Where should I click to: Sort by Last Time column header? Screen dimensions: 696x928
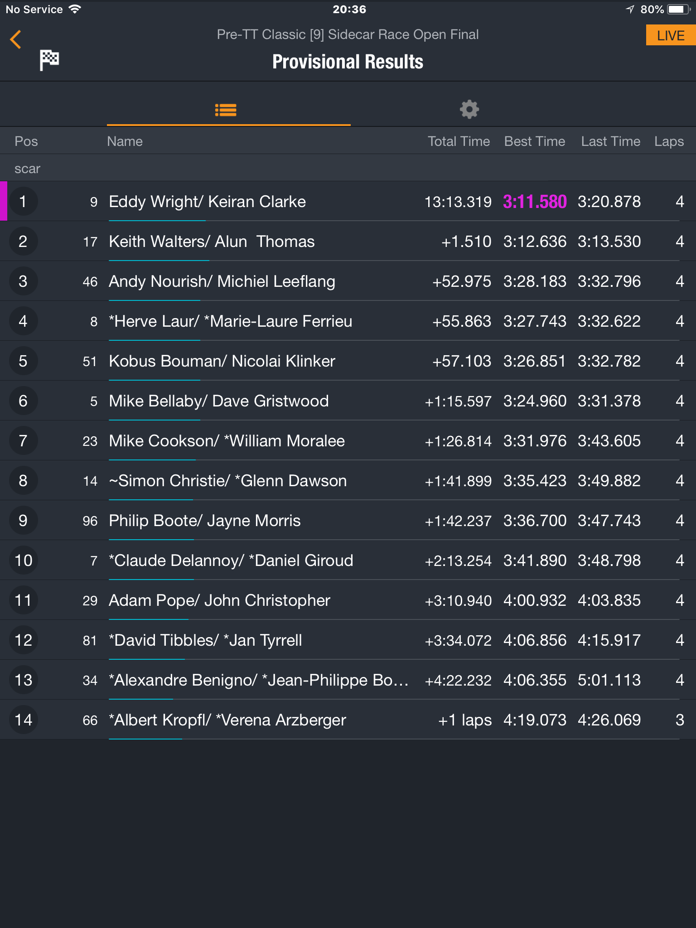tap(611, 141)
